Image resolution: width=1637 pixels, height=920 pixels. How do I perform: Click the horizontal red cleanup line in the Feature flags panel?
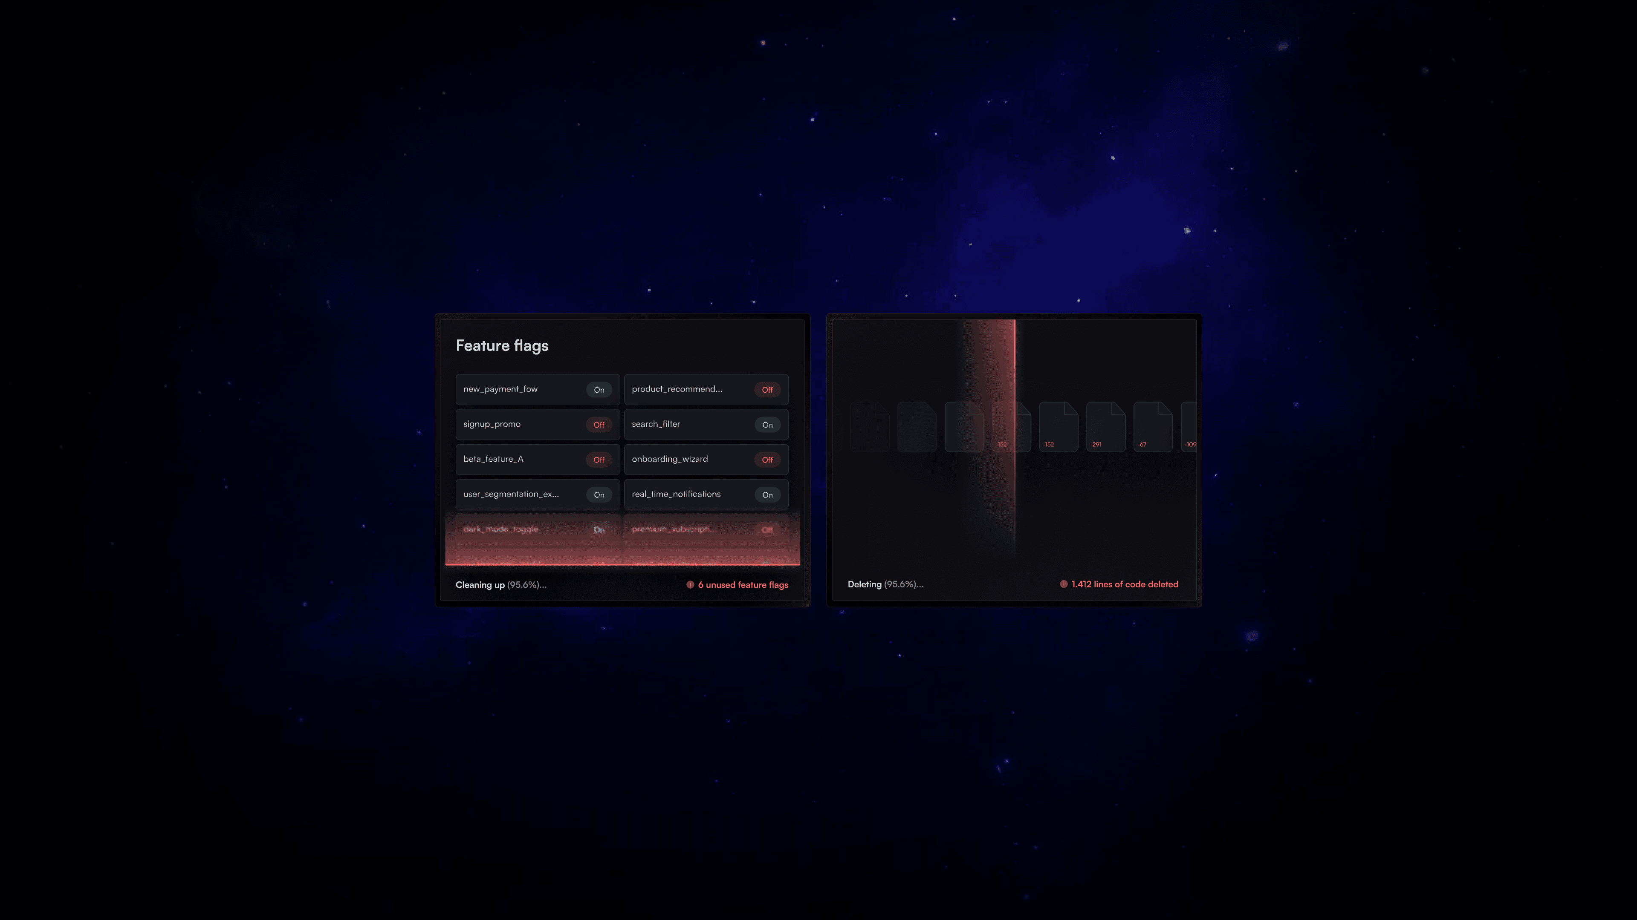coord(623,564)
